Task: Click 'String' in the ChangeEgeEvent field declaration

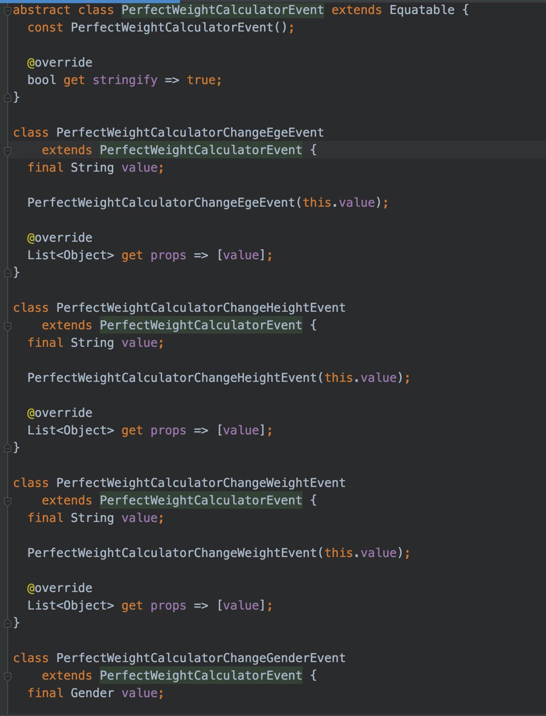Action: (x=92, y=168)
